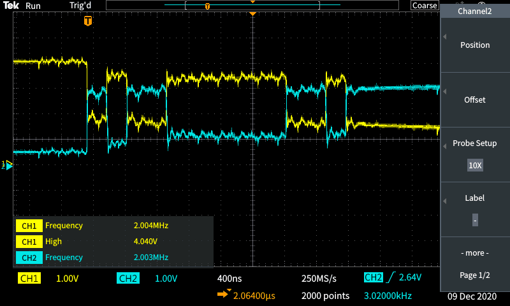Toggle the Coarse adjustment indicator
The width and height of the screenshot is (510, 306).
click(x=425, y=5)
